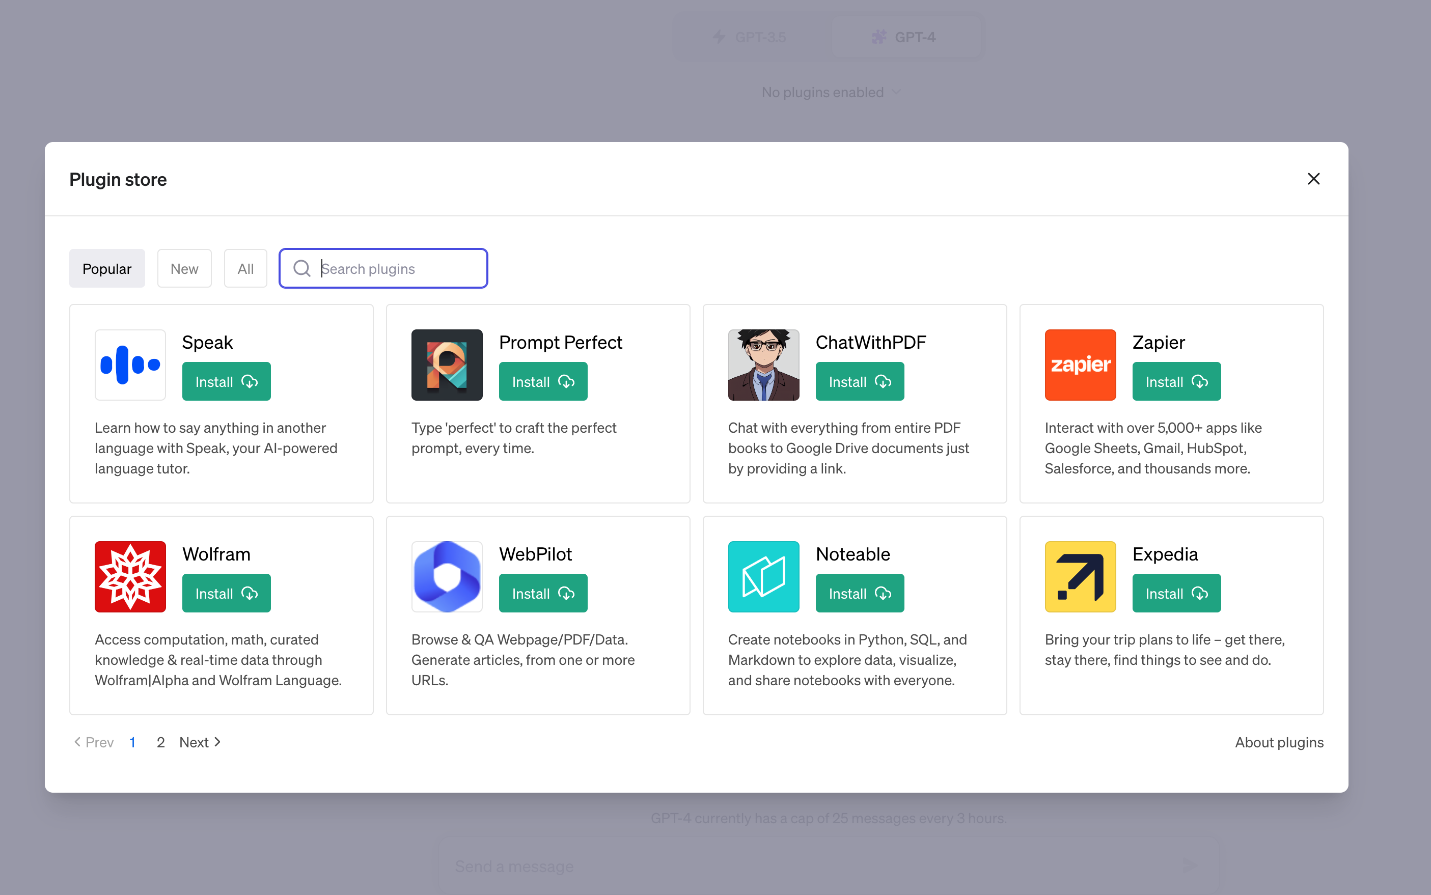Click the Noteable teal logo
The width and height of the screenshot is (1431, 895).
pos(764,576)
